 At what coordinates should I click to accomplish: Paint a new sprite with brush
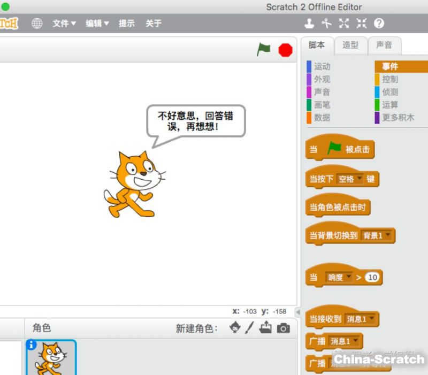pyautogui.click(x=250, y=328)
